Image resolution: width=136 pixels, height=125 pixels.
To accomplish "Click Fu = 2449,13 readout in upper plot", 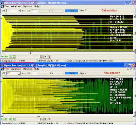I will coord(117,17).
